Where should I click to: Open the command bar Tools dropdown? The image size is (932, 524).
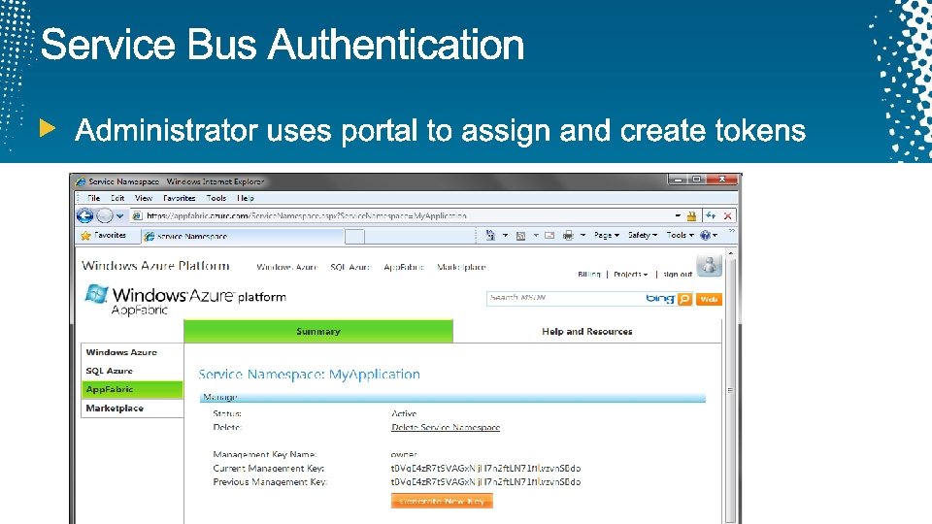[680, 235]
